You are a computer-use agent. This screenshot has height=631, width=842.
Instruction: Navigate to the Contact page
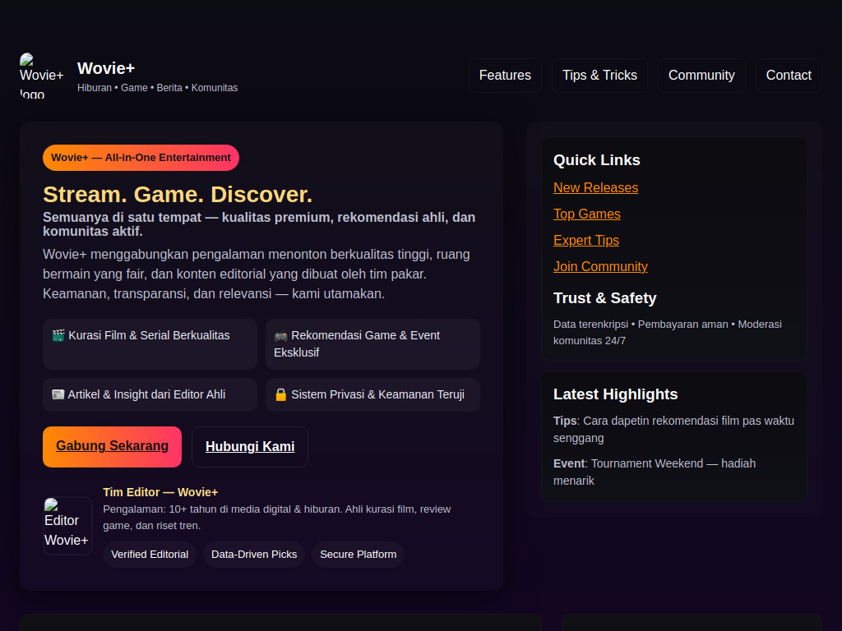789,76
